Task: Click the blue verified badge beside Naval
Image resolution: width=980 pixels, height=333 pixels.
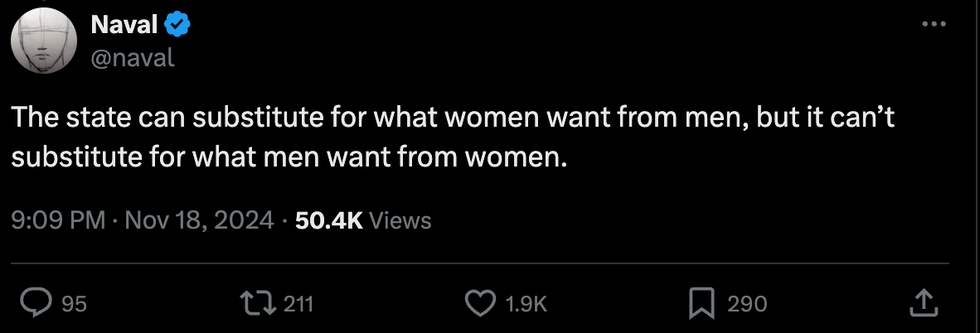Action: coord(178,26)
